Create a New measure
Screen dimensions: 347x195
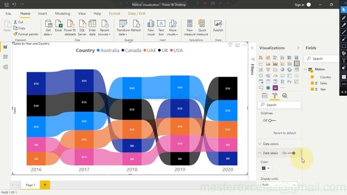pos(190,28)
